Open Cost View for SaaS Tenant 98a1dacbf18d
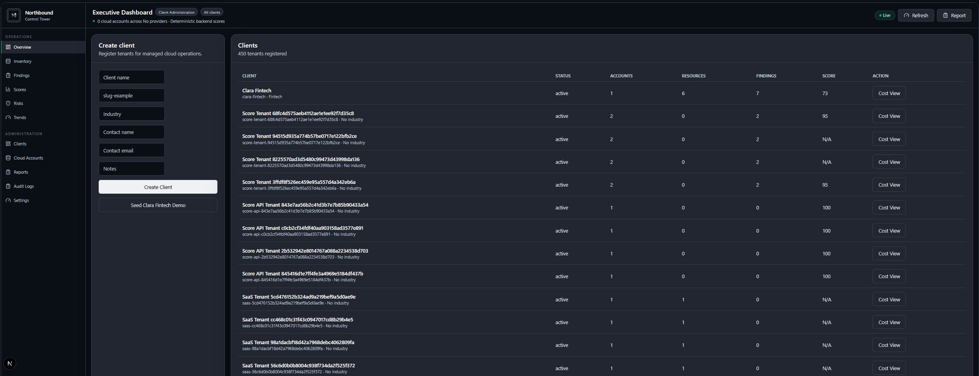Screen dimensions: 979x376 coord(889,345)
